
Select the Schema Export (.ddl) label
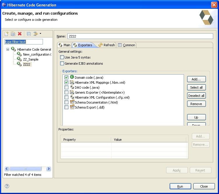pyautogui.click(x=90, y=107)
